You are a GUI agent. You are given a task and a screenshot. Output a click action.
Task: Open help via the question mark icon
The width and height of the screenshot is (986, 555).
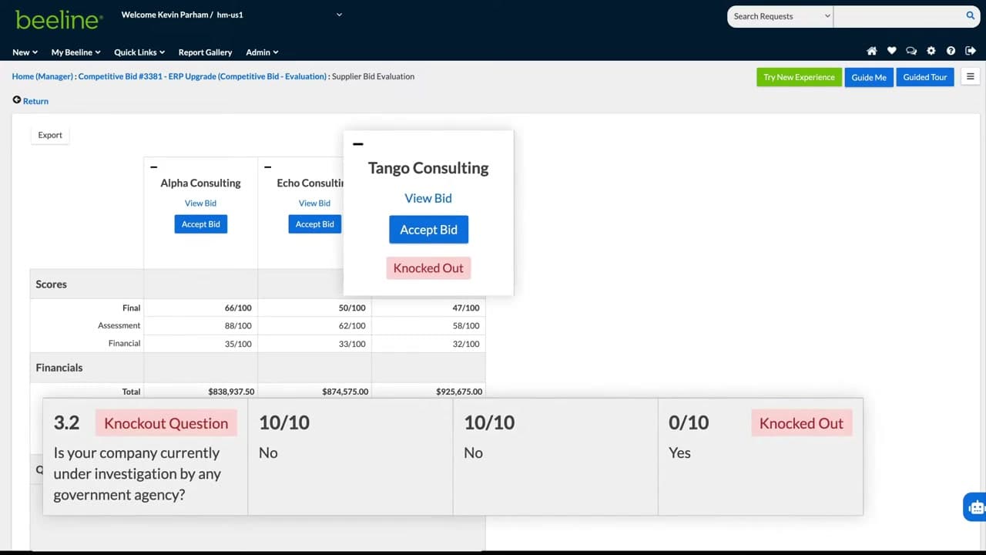point(951,52)
